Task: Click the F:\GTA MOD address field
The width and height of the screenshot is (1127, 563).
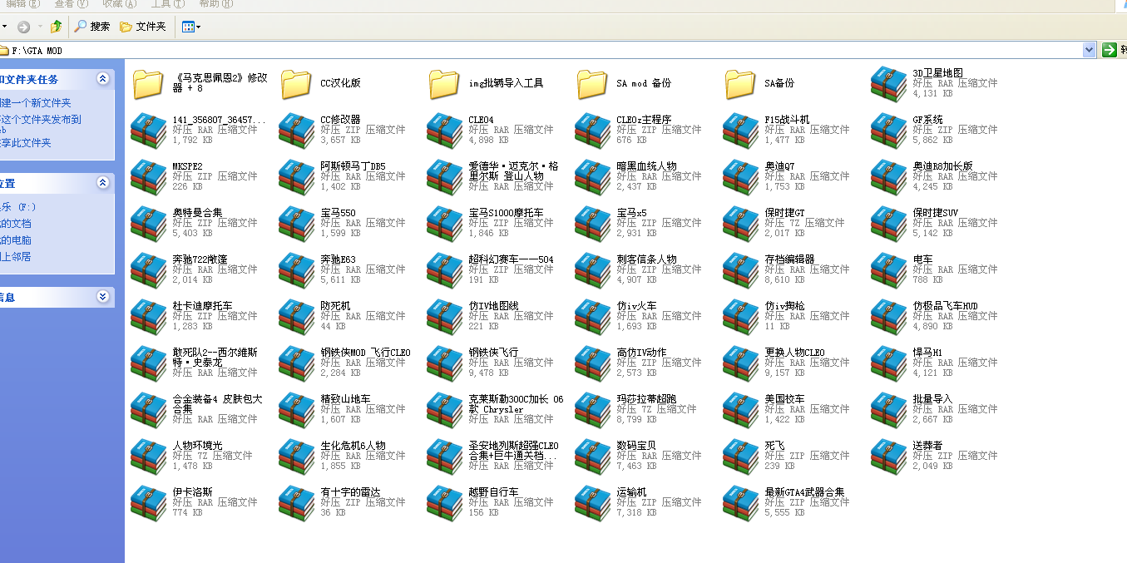Action: 499,51
